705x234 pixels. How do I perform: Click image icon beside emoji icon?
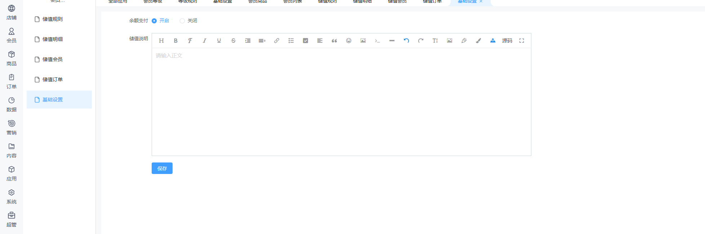pos(363,41)
